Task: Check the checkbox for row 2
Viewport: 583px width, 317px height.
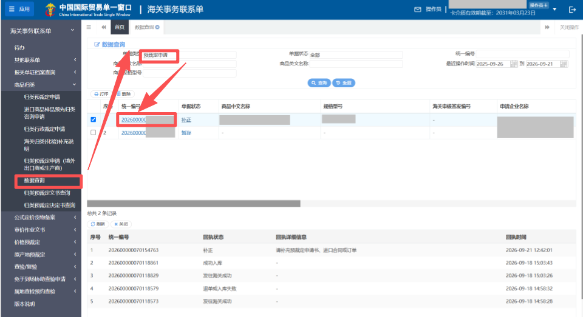Action: tap(94, 133)
